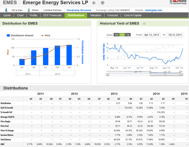Viewport: 189px width, 147px height.
Task: Click the Total Return row label
Action: click(x=6, y=140)
